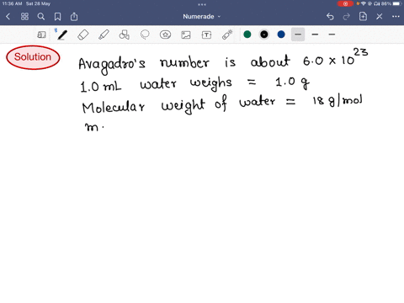Add a new page

click(363, 17)
